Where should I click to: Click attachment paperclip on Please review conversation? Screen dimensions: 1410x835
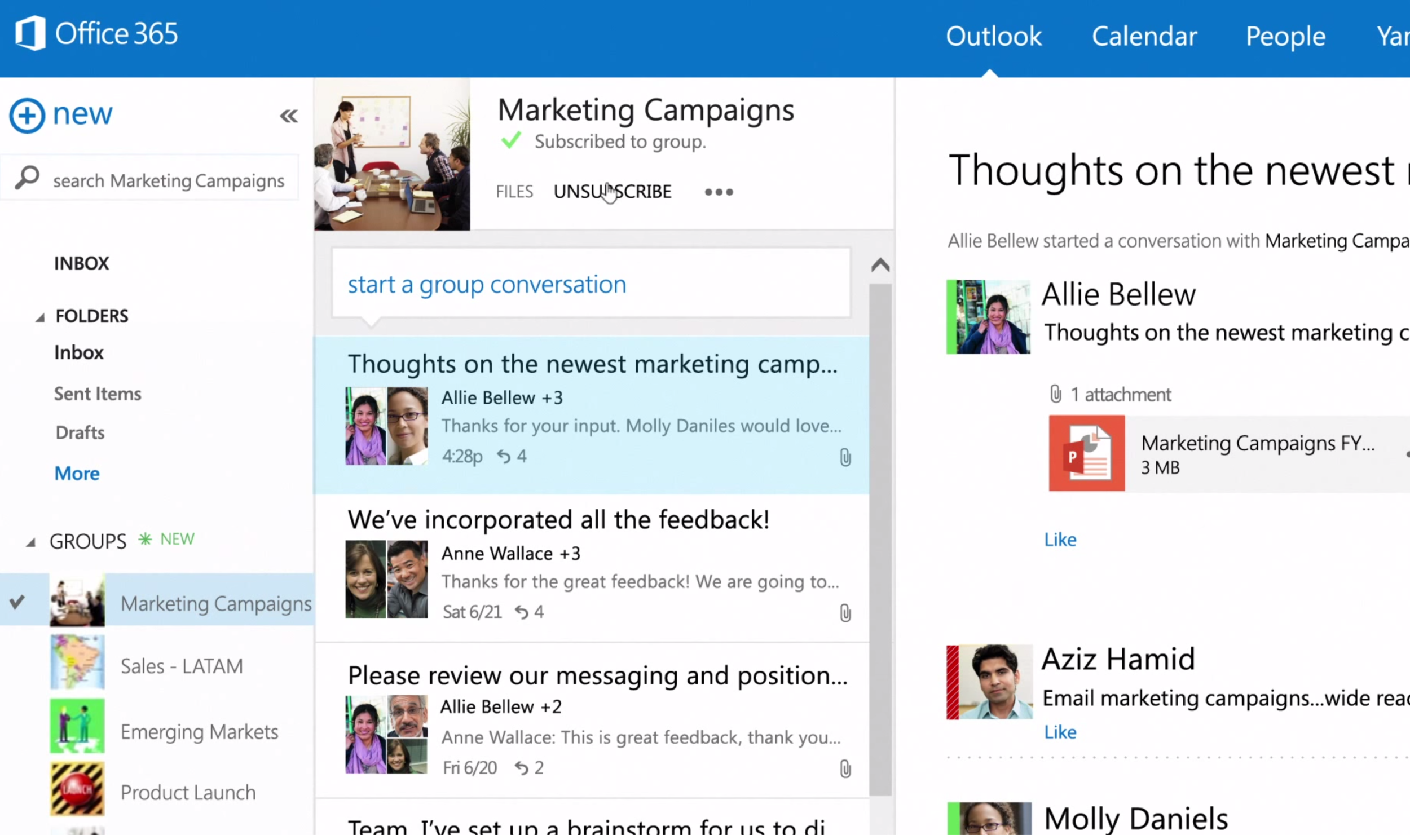pyautogui.click(x=845, y=768)
